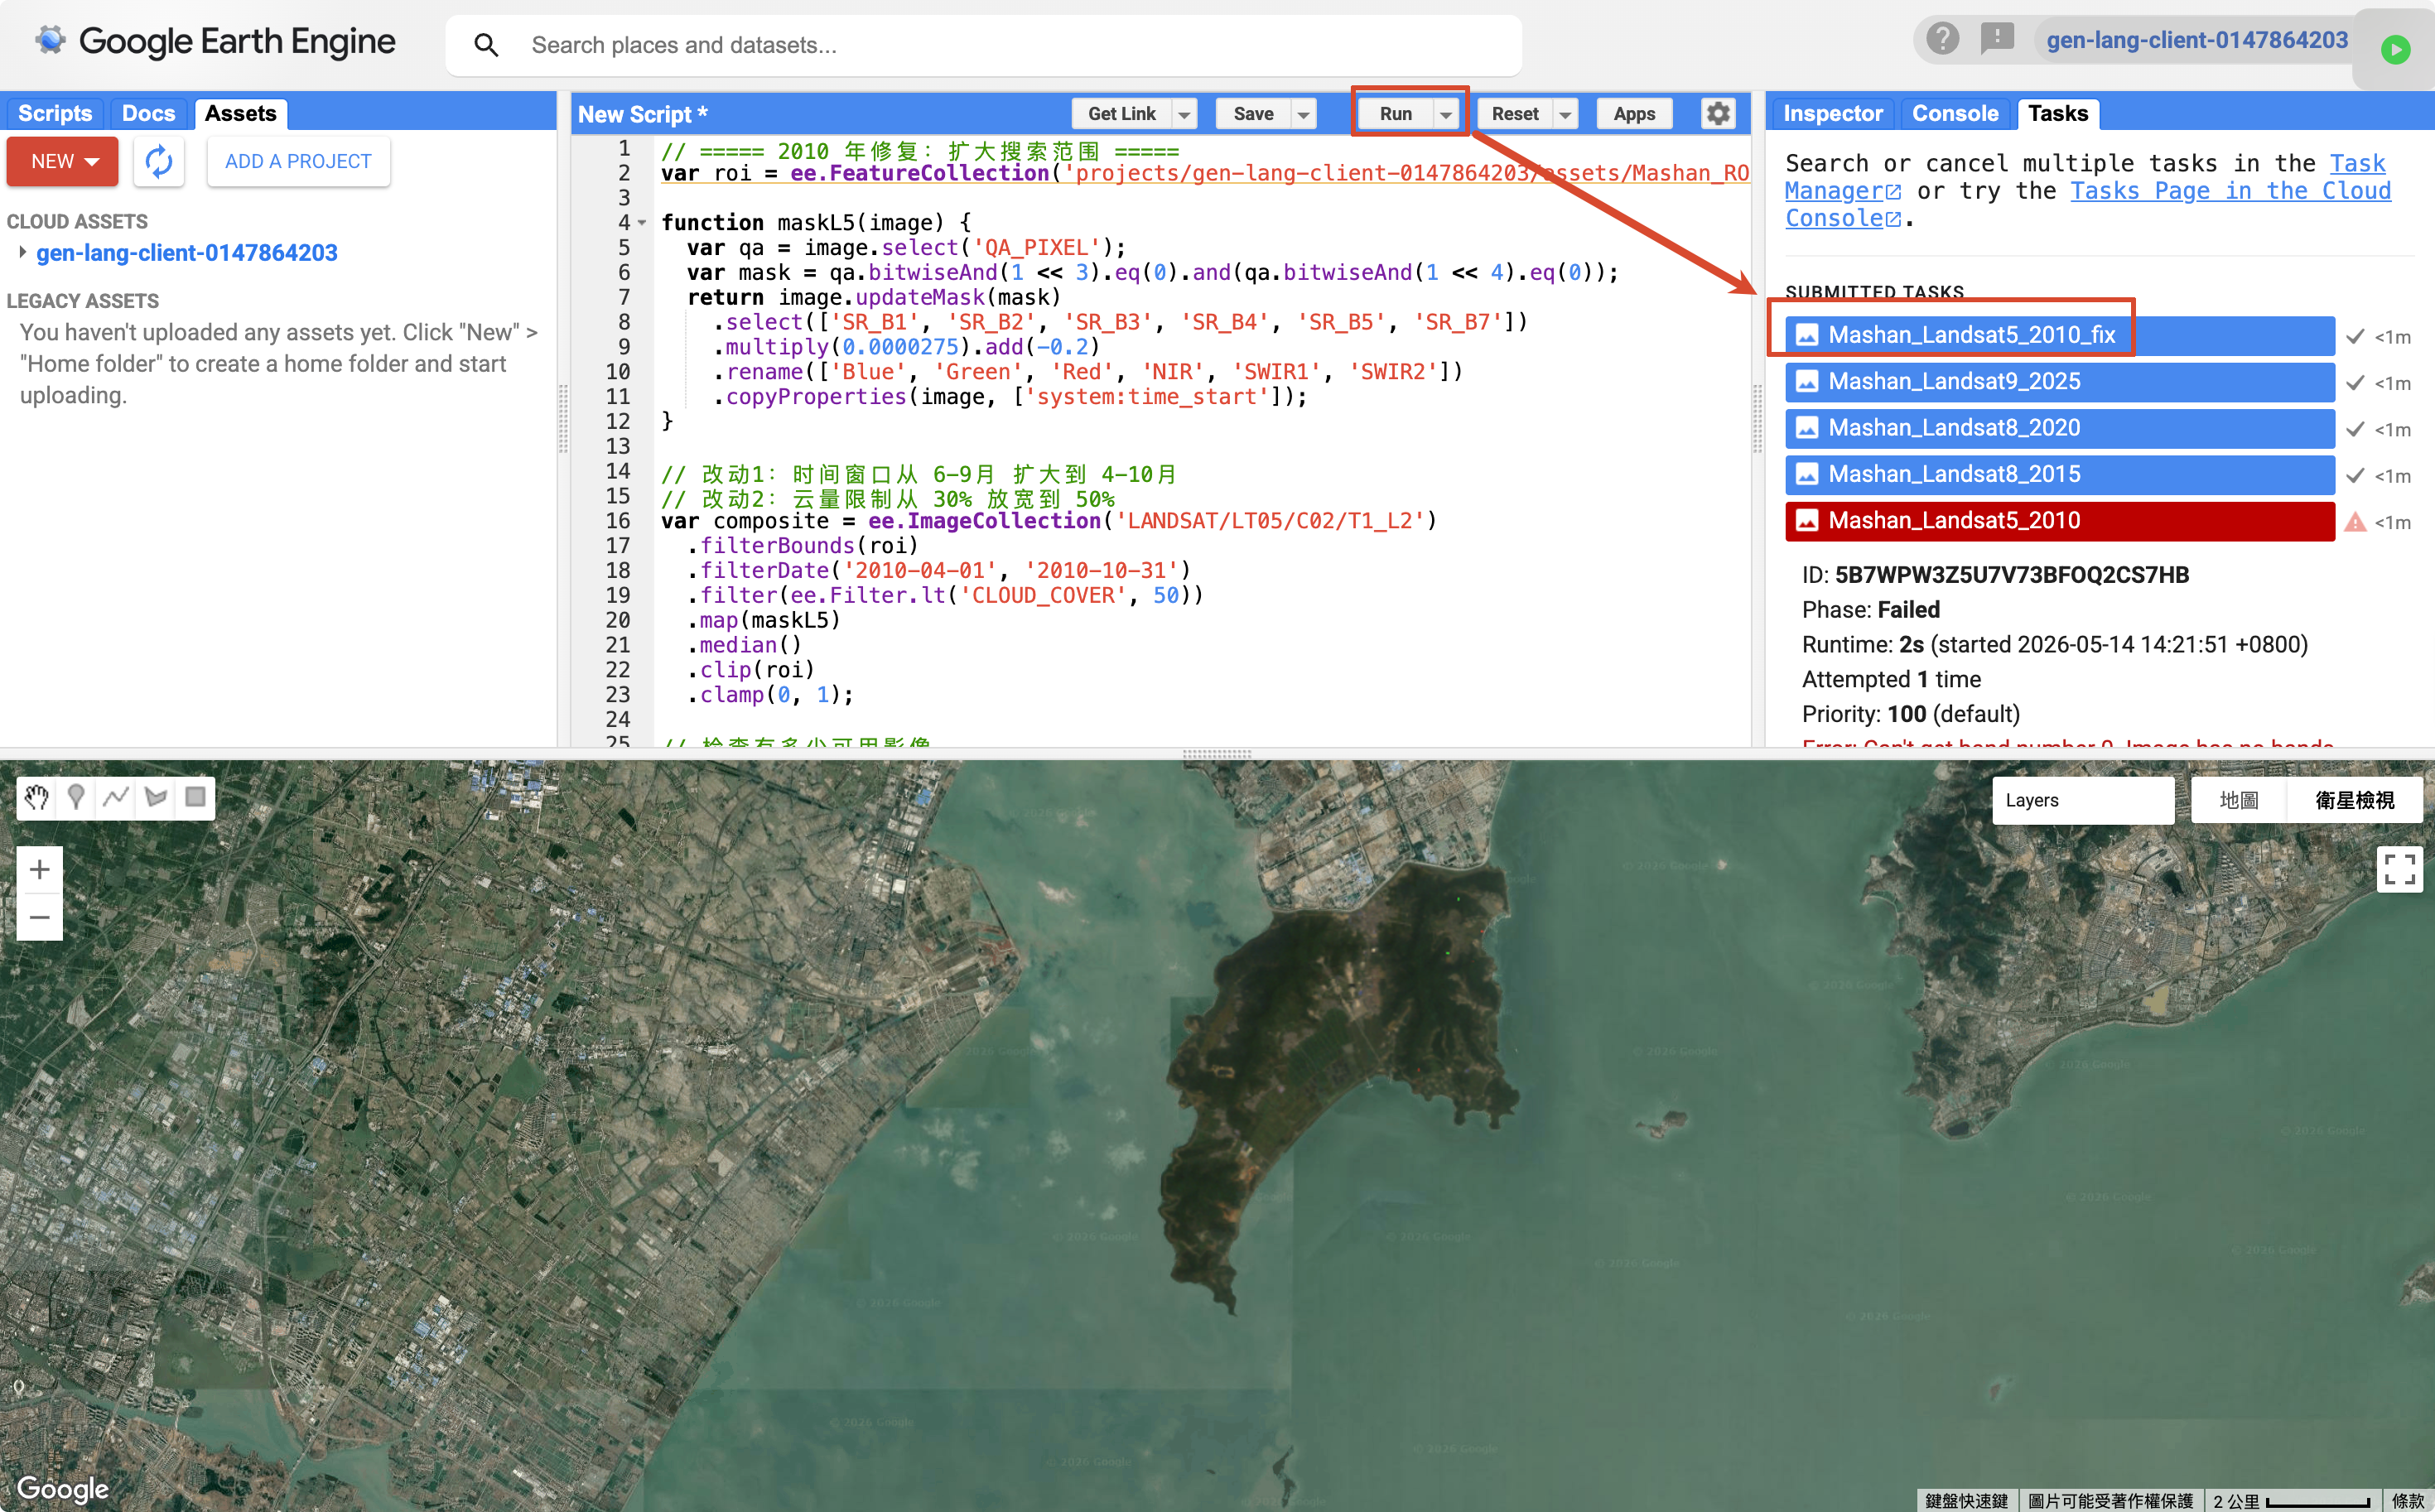2435x1512 pixels.
Task: Click the ADD A PROJECT button
Action: coord(298,161)
